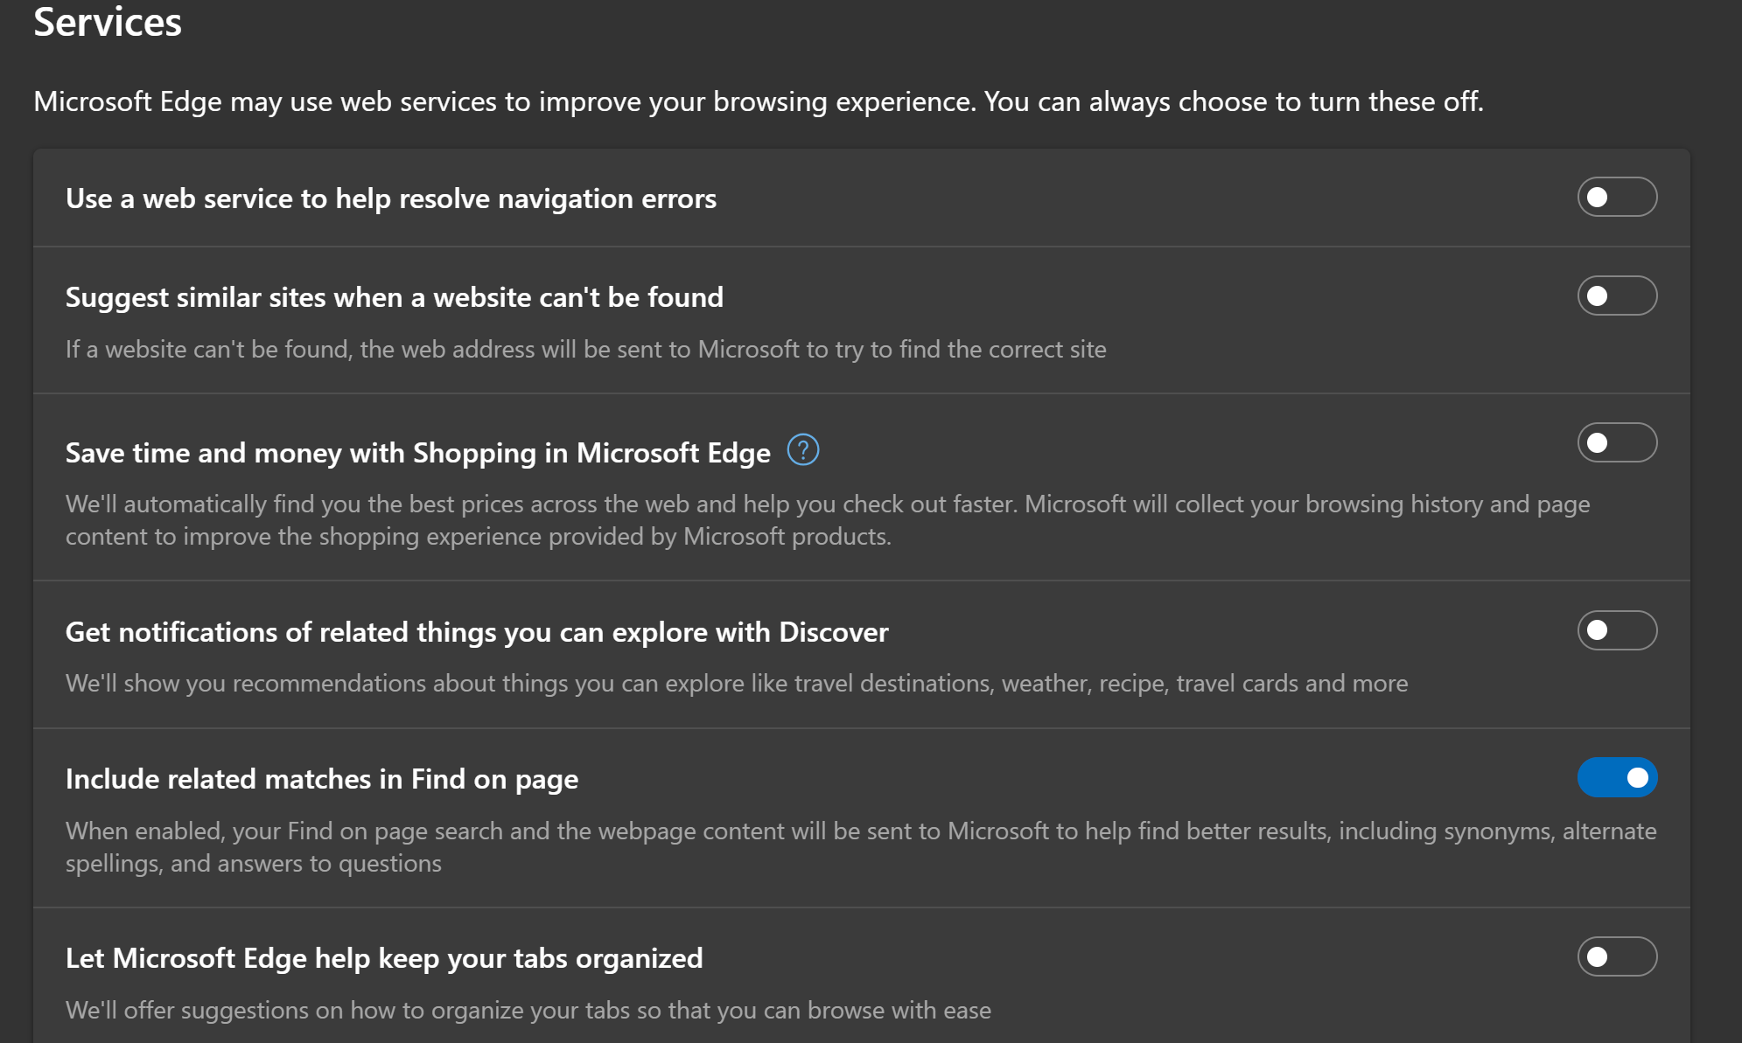Click the Discover recommendations description text
This screenshot has width=1742, height=1043.
[x=736, y=684]
